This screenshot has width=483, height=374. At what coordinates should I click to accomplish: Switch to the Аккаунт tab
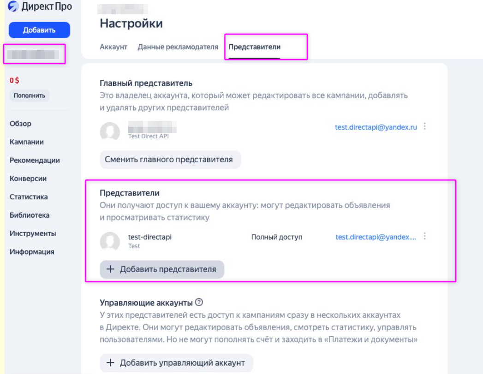click(113, 47)
